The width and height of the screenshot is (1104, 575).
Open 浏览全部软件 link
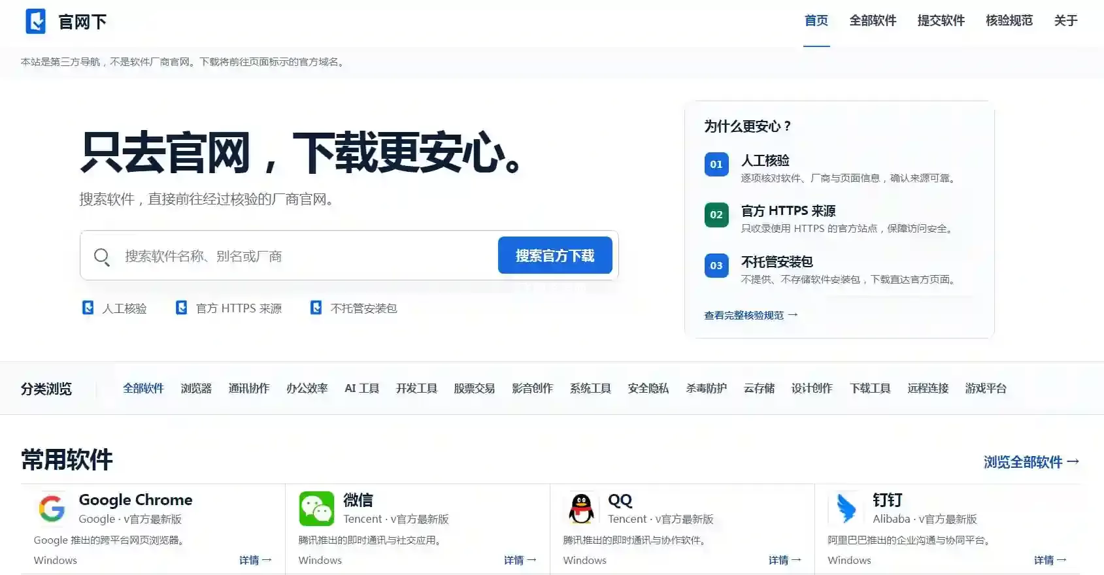1031,462
